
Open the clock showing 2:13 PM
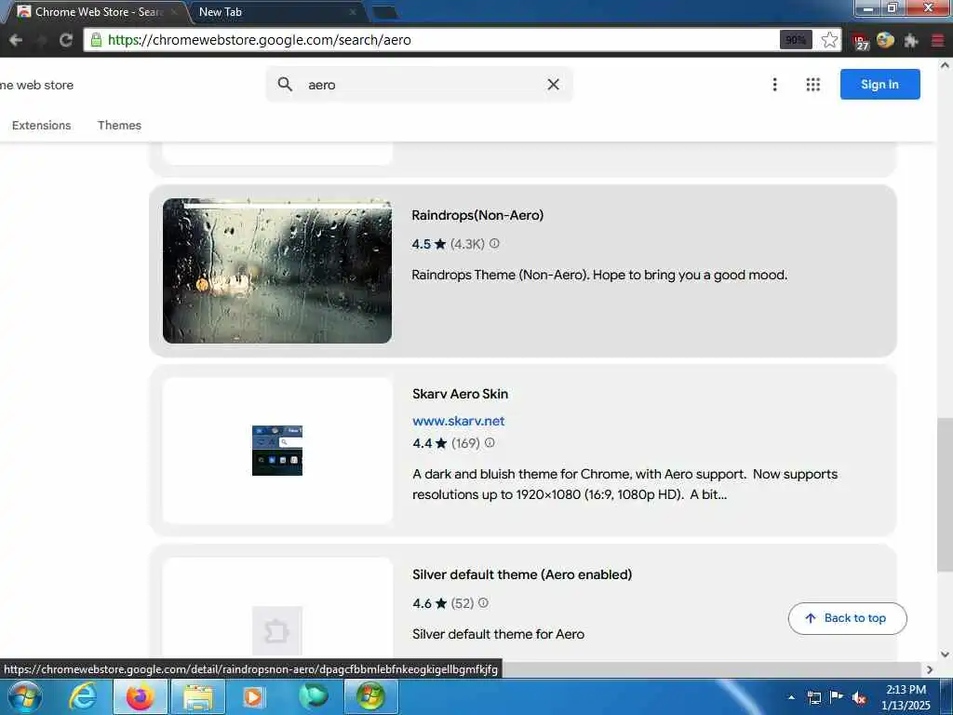906,697
